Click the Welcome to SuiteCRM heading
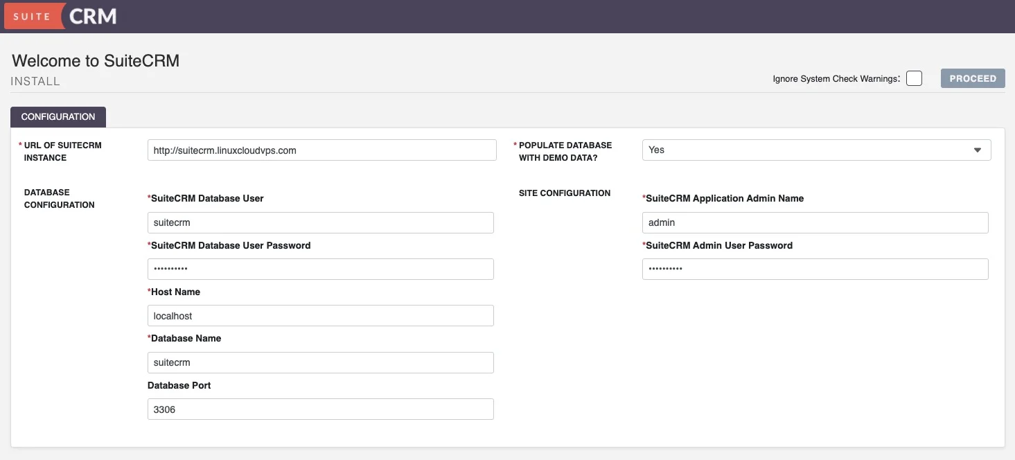This screenshot has height=460, width=1015. click(96, 61)
